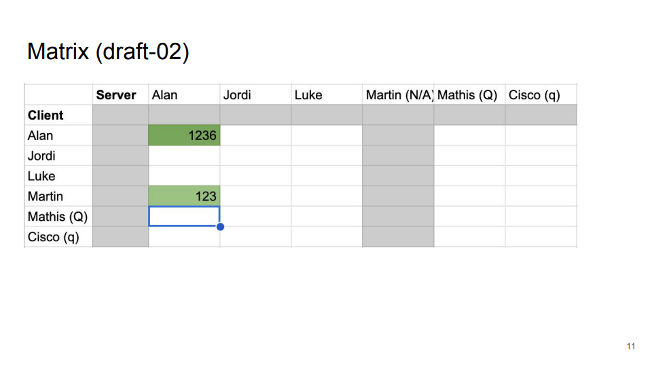Click the Mathis (Q) row label
This screenshot has height=365, width=650.
tap(58, 217)
